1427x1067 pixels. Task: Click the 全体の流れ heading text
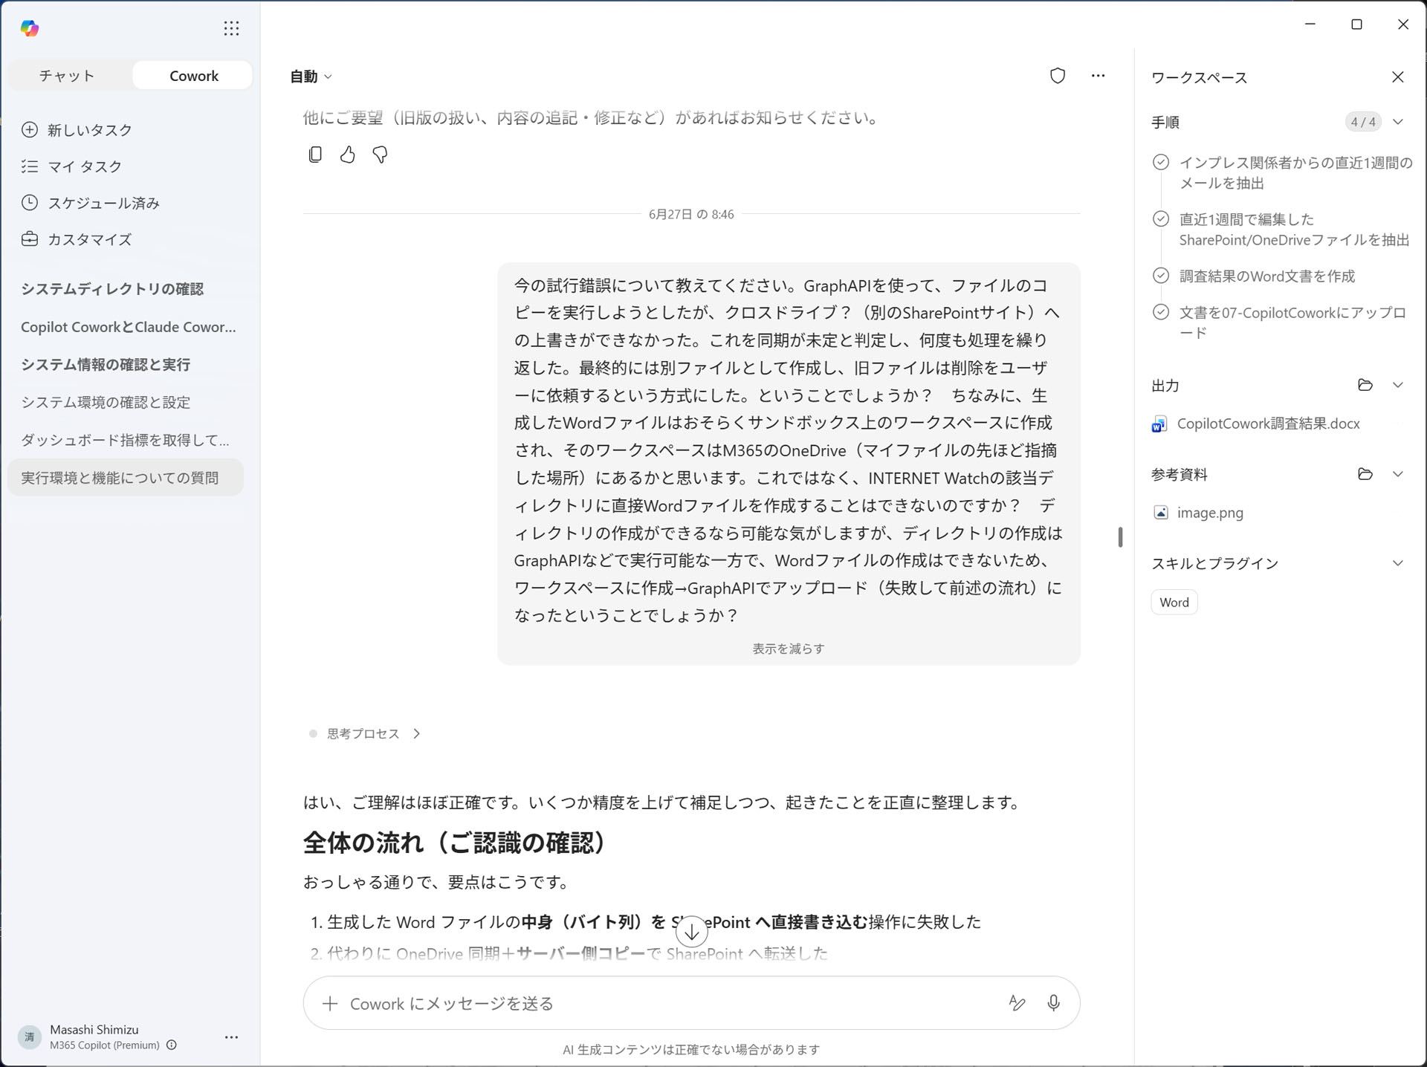pos(455,843)
